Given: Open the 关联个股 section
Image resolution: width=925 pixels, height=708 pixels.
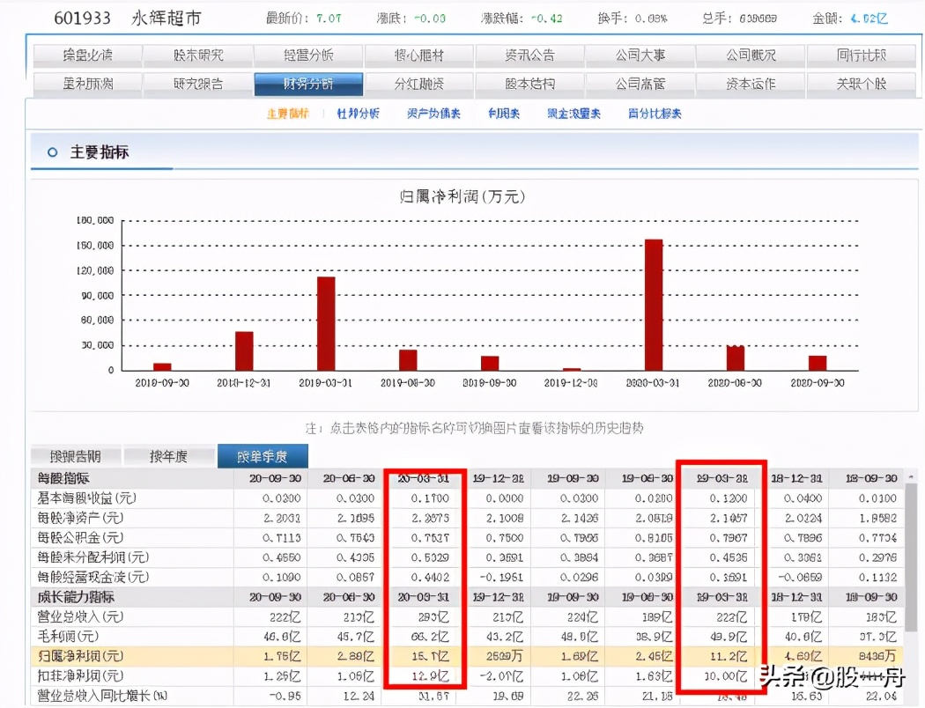Looking at the screenshot, I should 861,85.
